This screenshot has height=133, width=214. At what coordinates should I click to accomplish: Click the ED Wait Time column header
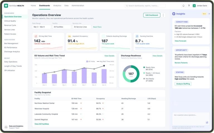pyautogui.click(x=76, y=99)
